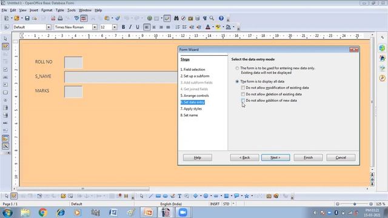Expand the Font Color dropdown arrow

213,27
